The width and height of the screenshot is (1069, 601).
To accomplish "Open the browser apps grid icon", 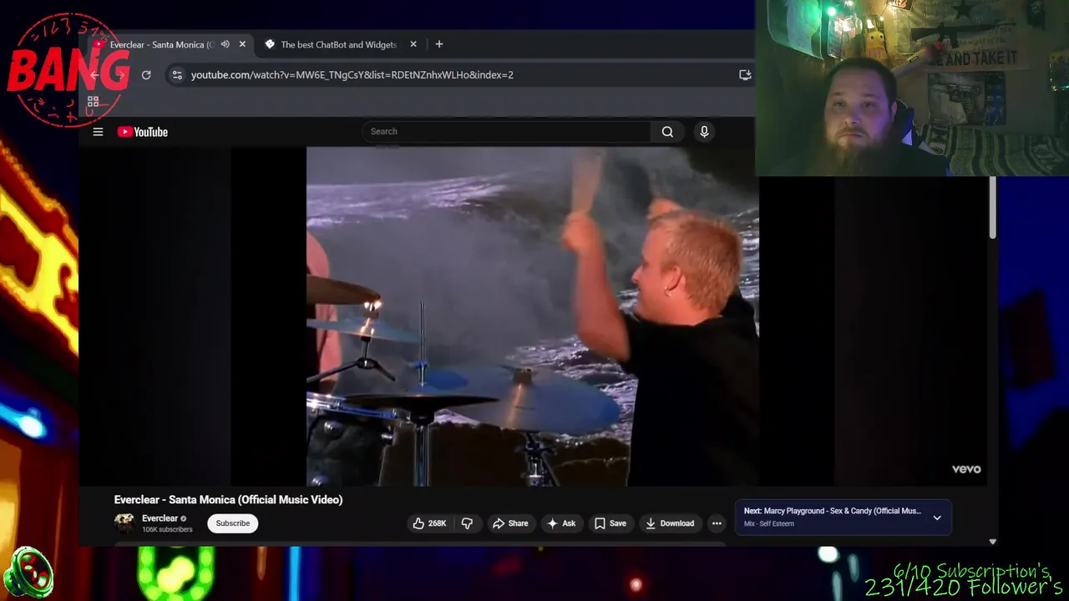I will (93, 102).
